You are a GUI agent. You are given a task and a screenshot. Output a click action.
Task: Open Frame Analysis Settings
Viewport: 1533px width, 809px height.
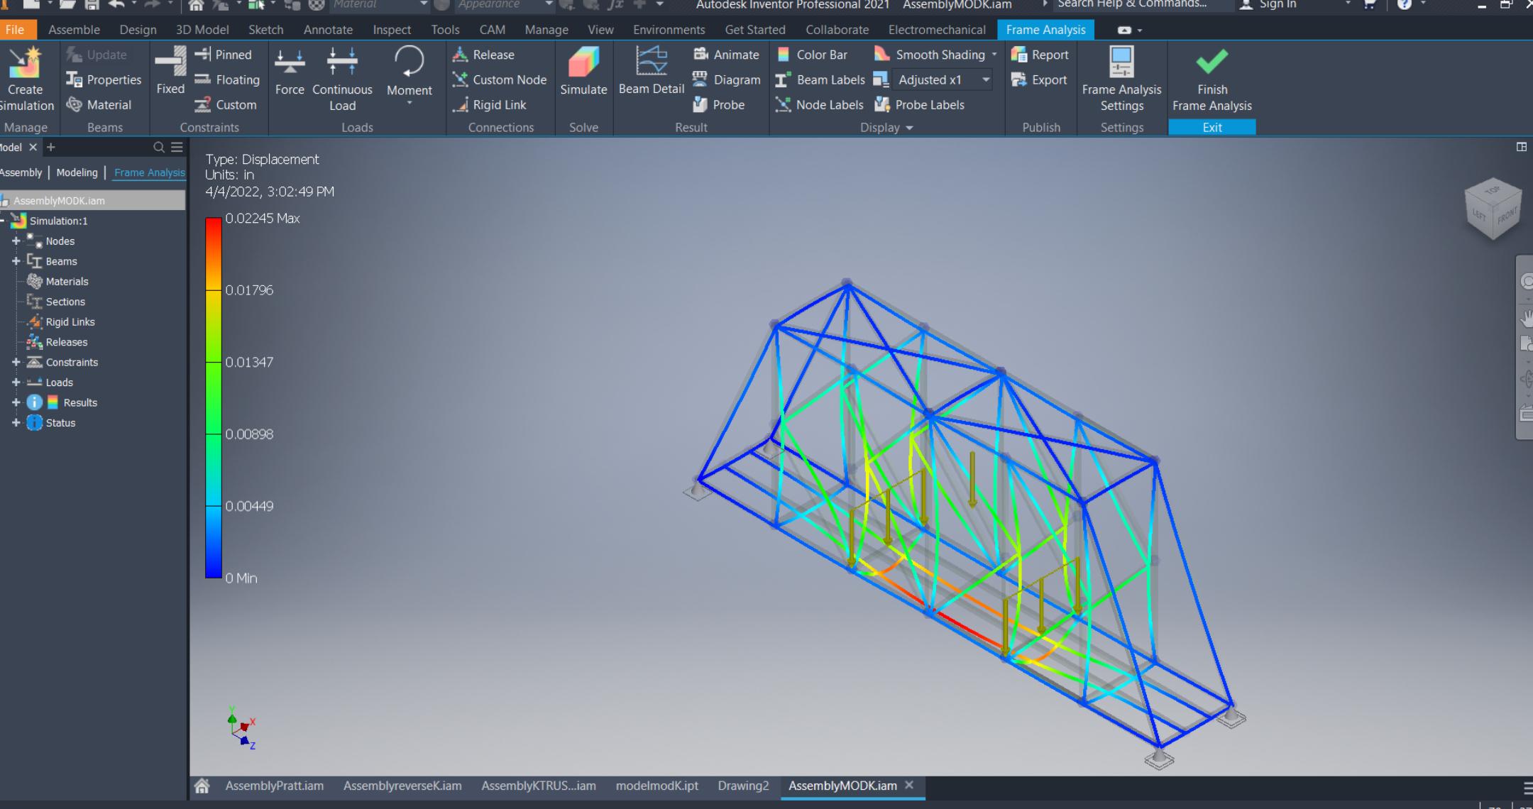click(1121, 78)
